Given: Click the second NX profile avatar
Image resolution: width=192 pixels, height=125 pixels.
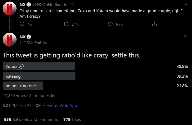Looking at the screenshot, I should click(x=10, y=40).
